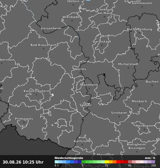Image resolution: width=160 pixels, height=168 pixels.
Task: Click the Geisenheim city label
Action: coord(51,28)
